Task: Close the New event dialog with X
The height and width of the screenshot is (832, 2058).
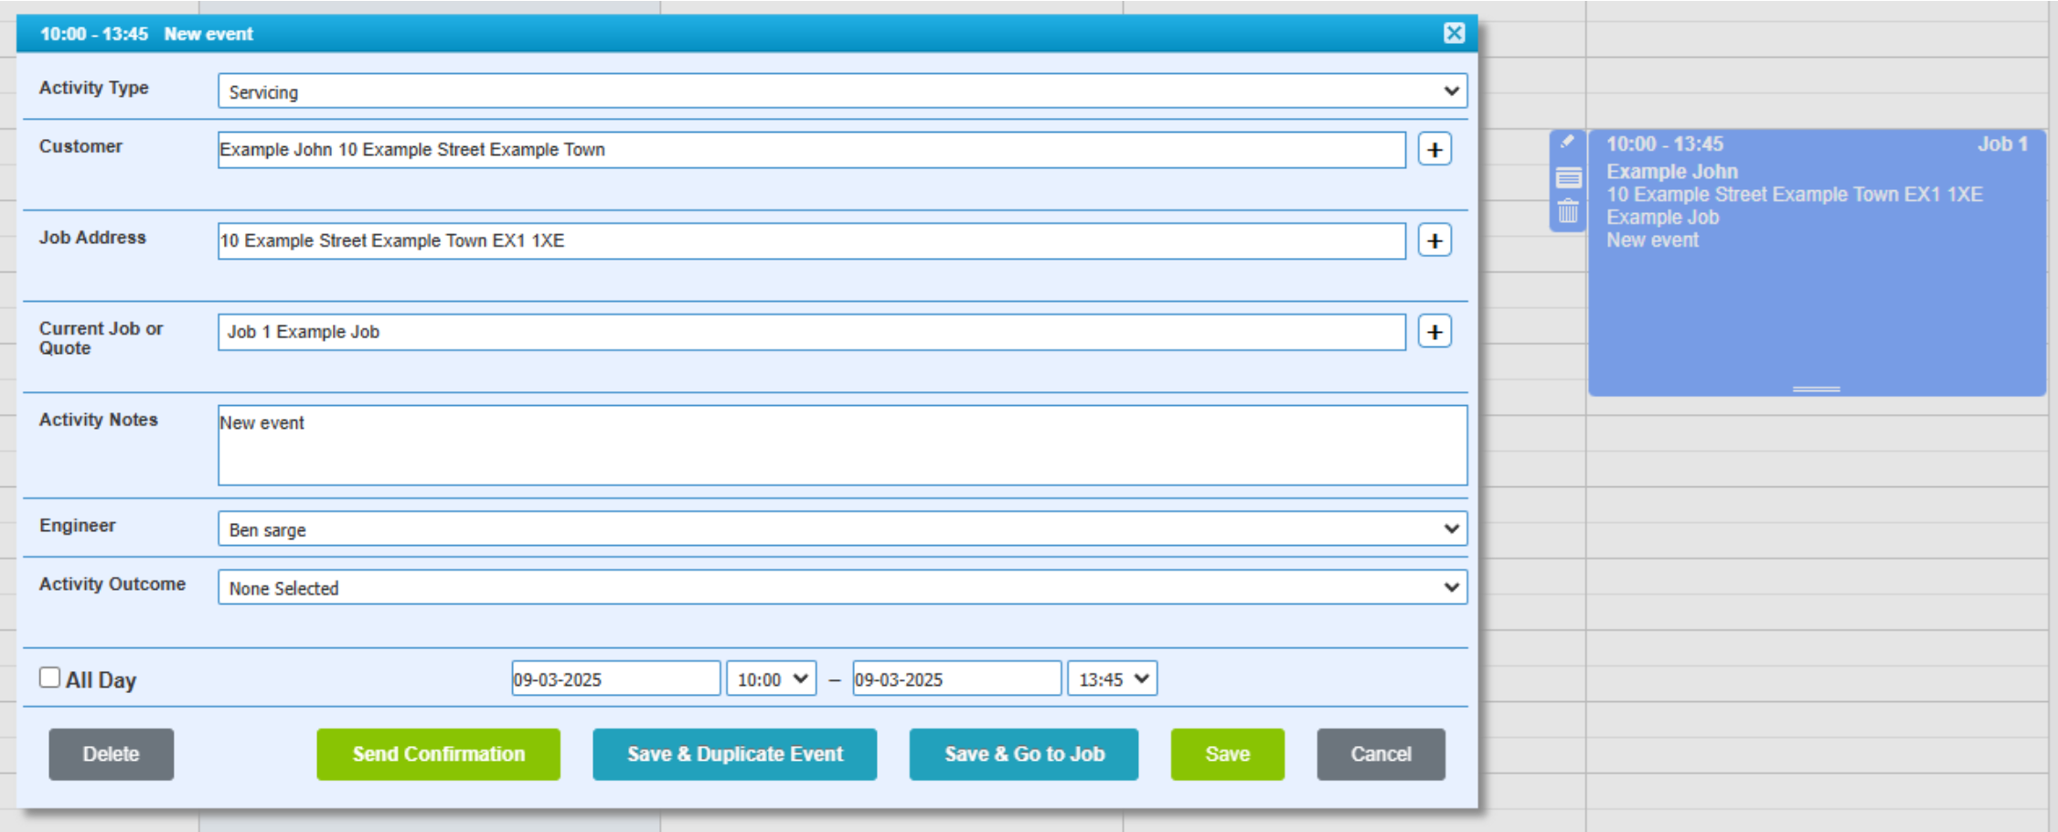Action: 1454,34
